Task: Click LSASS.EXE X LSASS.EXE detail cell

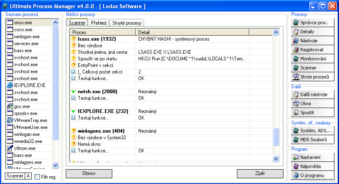Action: [x=193, y=52]
